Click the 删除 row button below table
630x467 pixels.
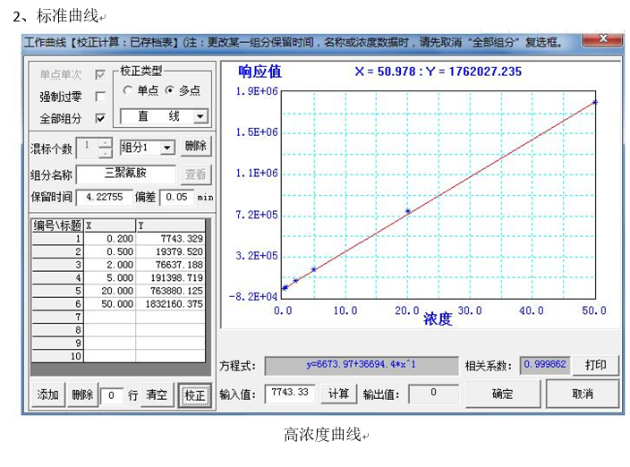click(82, 395)
